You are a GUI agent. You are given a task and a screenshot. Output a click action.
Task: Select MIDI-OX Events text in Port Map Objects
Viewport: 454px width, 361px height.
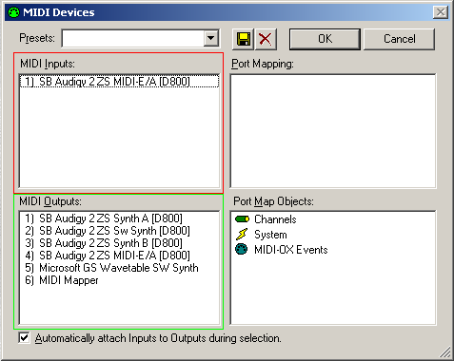(290, 250)
